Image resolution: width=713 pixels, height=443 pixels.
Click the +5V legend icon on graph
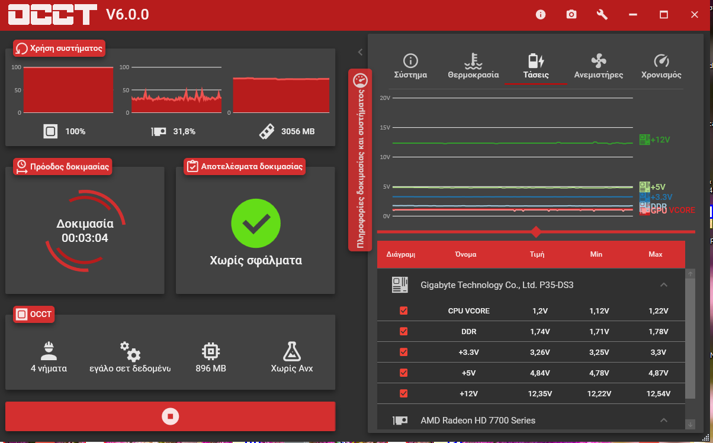644,186
